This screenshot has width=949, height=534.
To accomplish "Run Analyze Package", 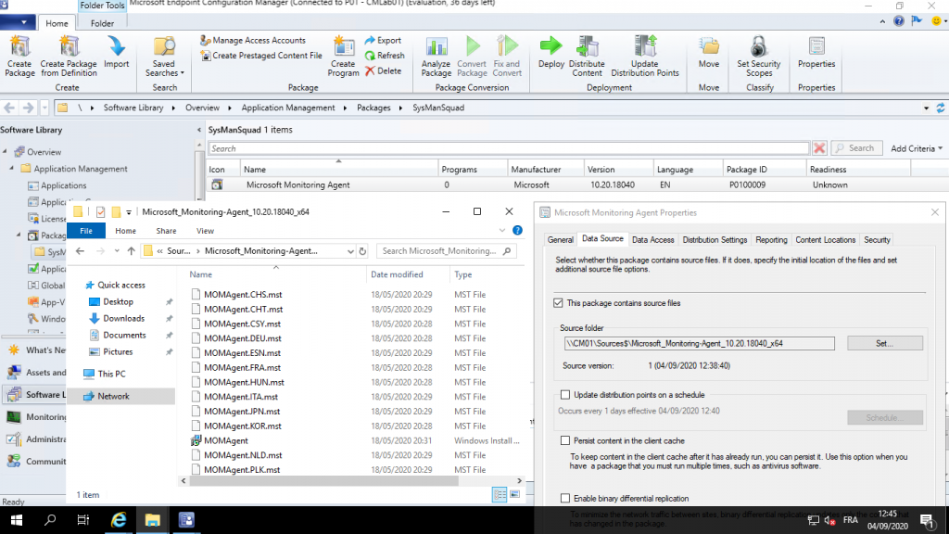I will (436, 56).
